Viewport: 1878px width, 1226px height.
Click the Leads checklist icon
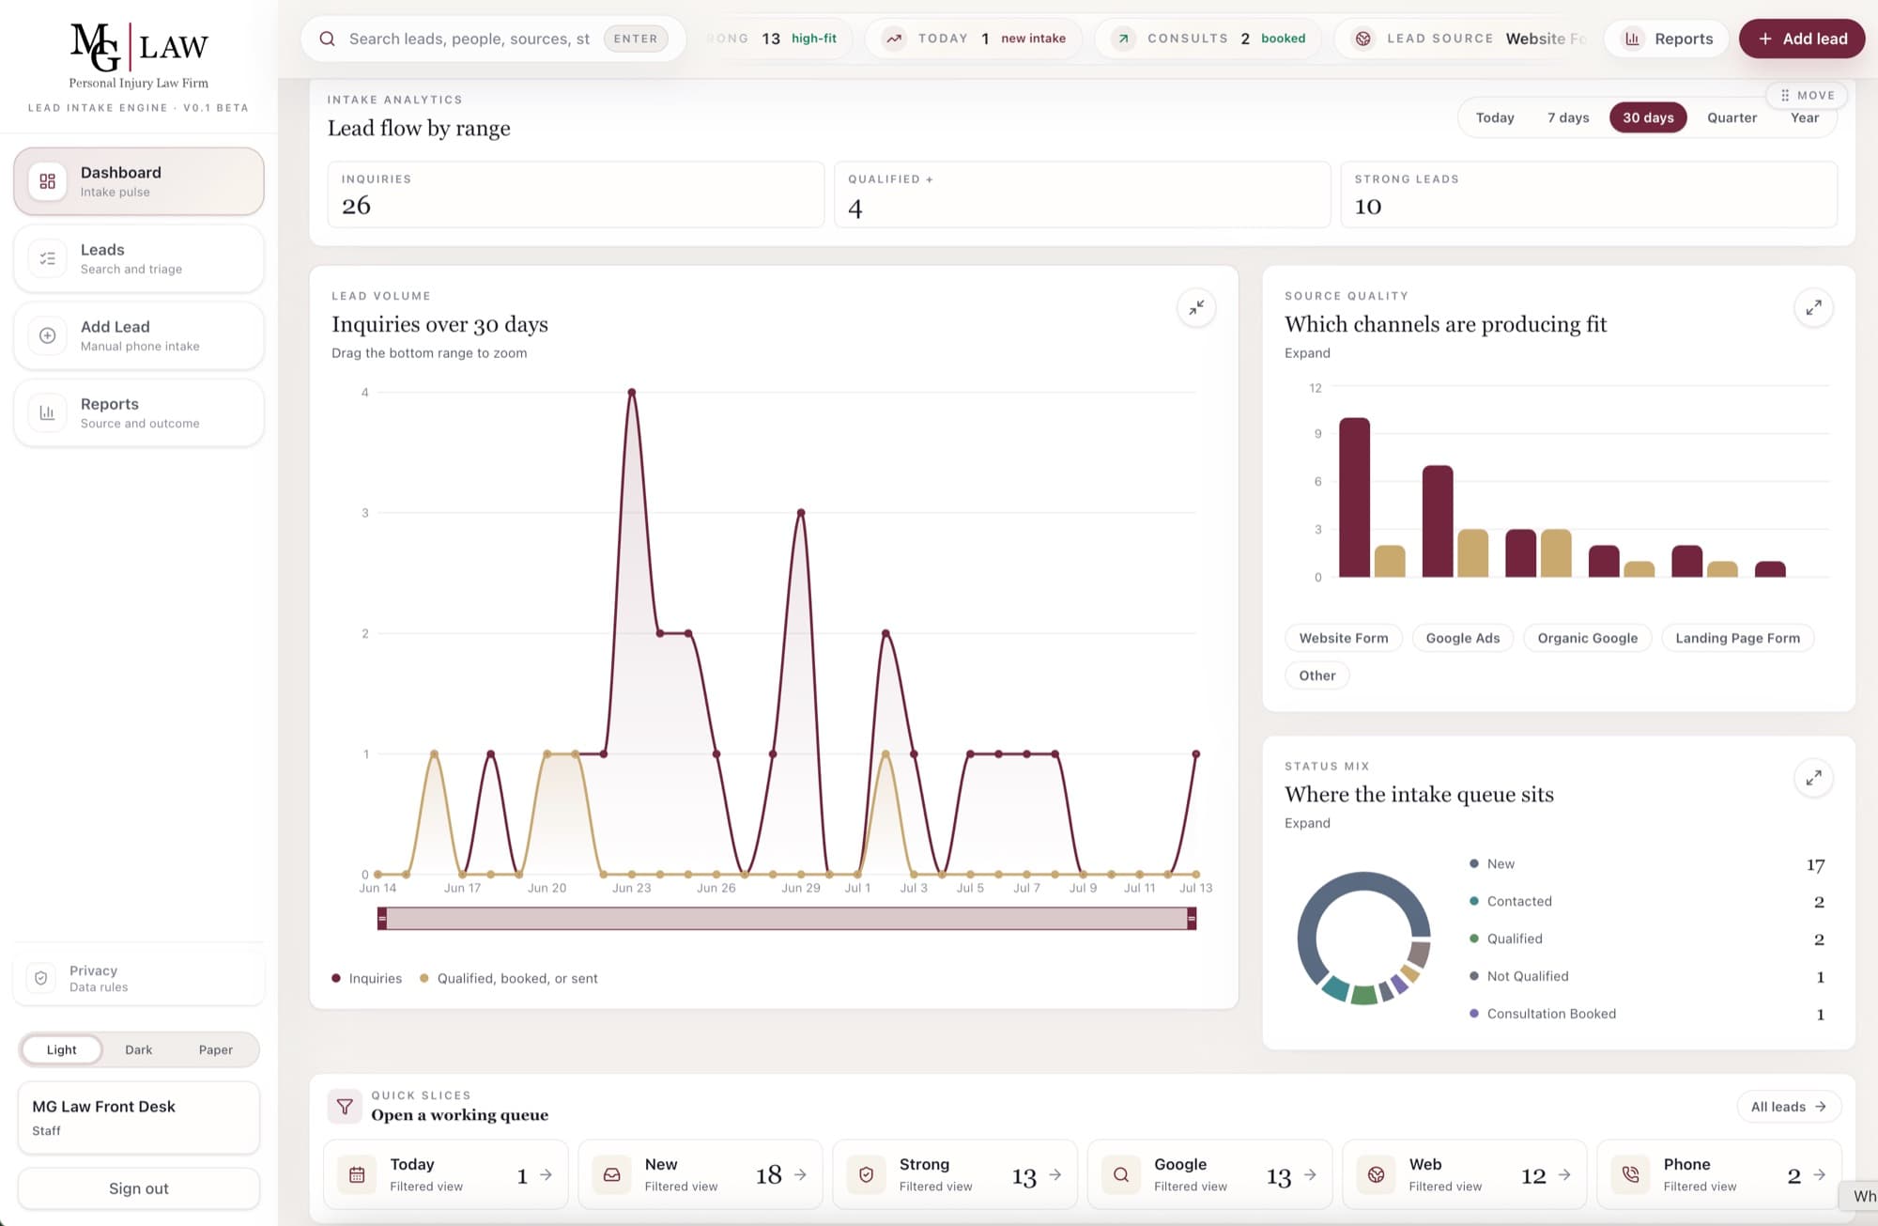48,258
